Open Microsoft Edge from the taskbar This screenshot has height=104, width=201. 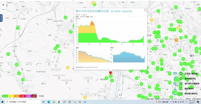(49, 102)
